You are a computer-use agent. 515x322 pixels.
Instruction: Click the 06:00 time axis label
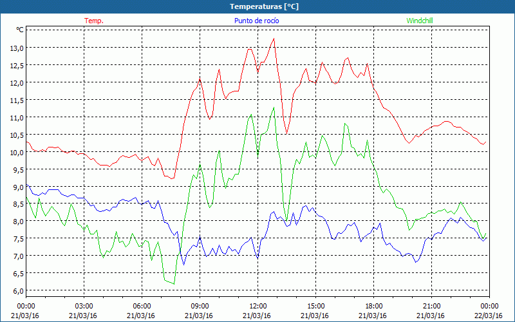(x=142, y=307)
